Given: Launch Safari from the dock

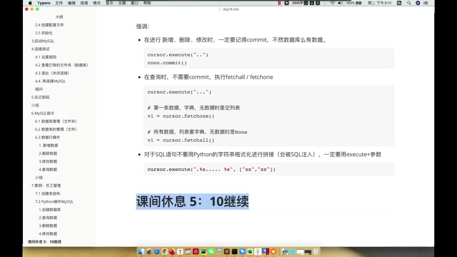Looking at the screenshot, I should (157, 252).
